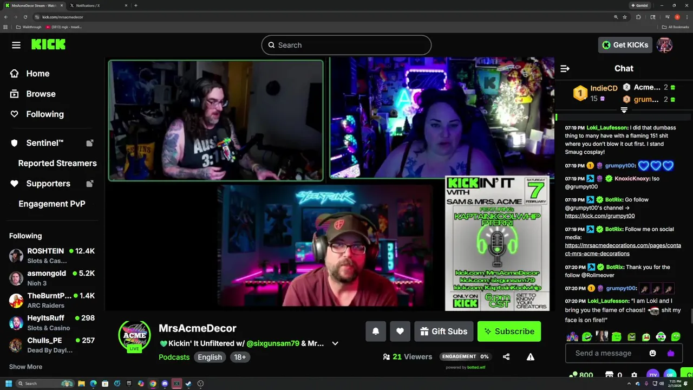This screenshot has width=693, height=390.
Task: Click the 7TV emotes button
Action: pos(653,375)
